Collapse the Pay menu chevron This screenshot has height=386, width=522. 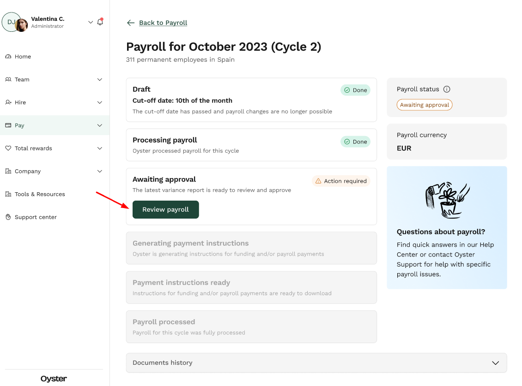click(x=99, y=125)
